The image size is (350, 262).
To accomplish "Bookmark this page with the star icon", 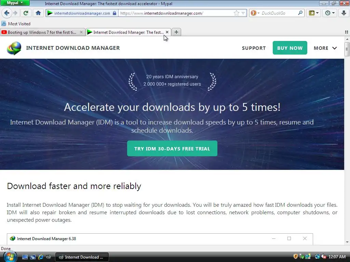I will pos(237,13).
